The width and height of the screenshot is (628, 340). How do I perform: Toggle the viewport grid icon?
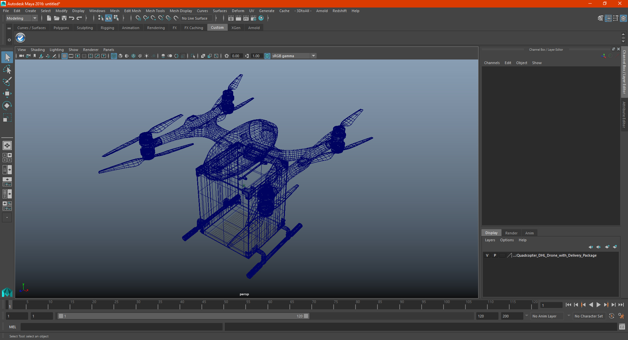tap(64, 56)
